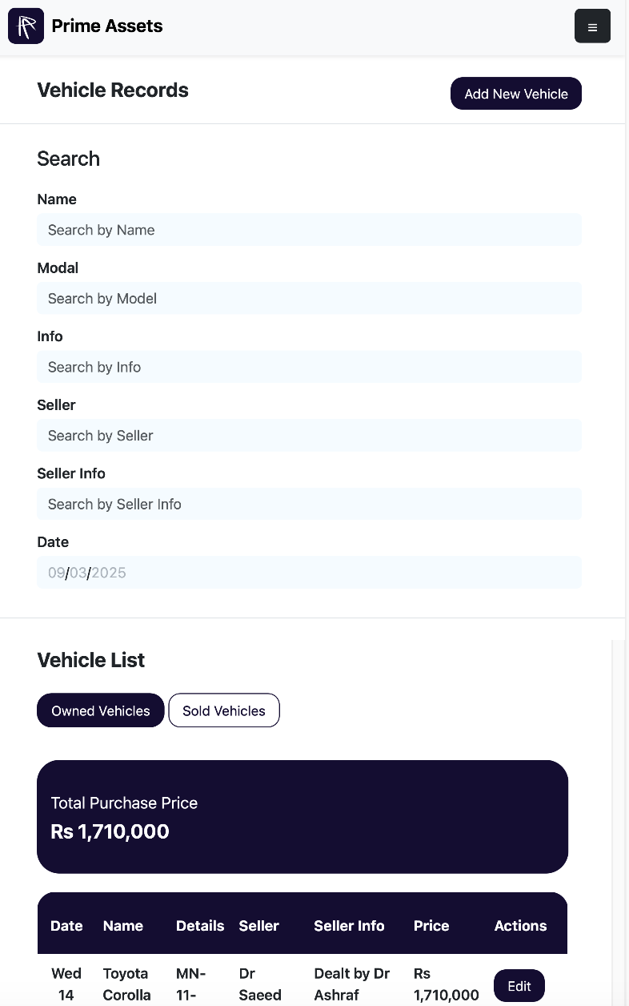Click the Prime Assets logo icon

coord(25,26)
